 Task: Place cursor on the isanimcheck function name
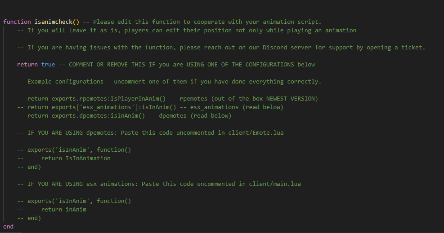coord(54,22)
